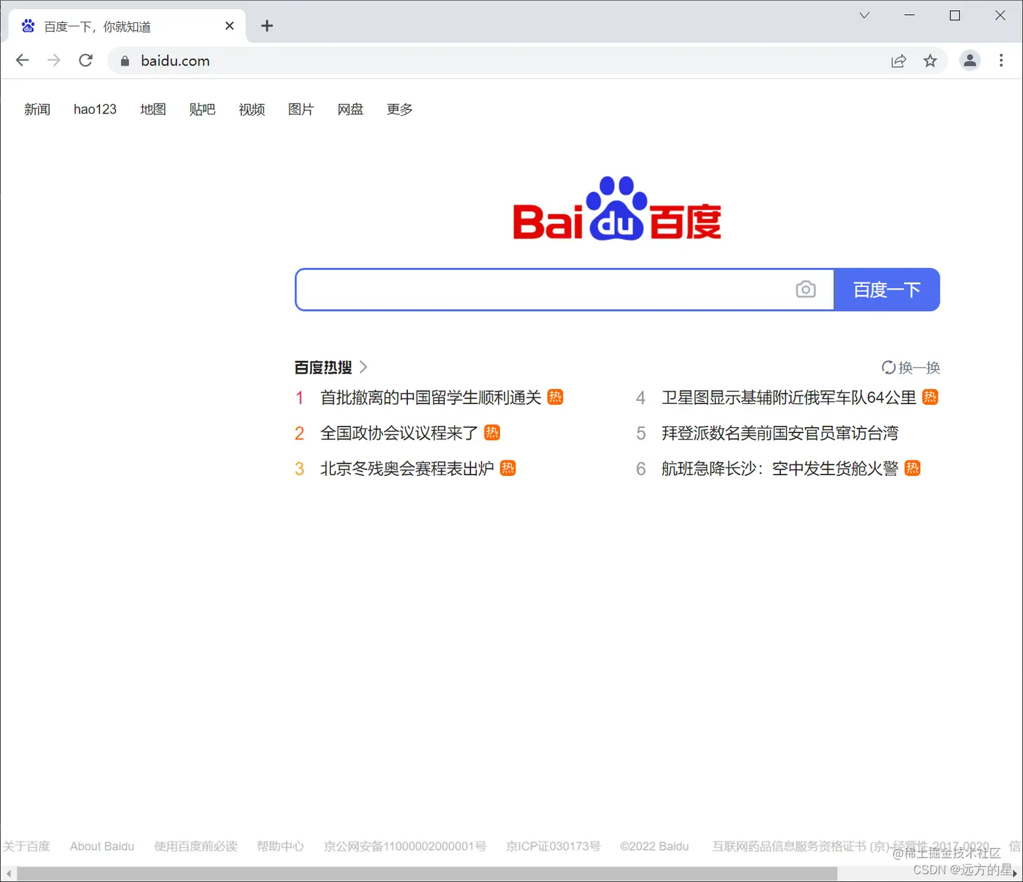The image size is (1023, 882).
Task: Click the site security lock icon
Action: click(124, 61)
